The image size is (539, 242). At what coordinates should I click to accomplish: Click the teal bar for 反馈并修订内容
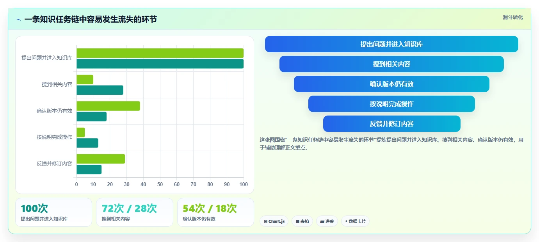pos(89,169)
